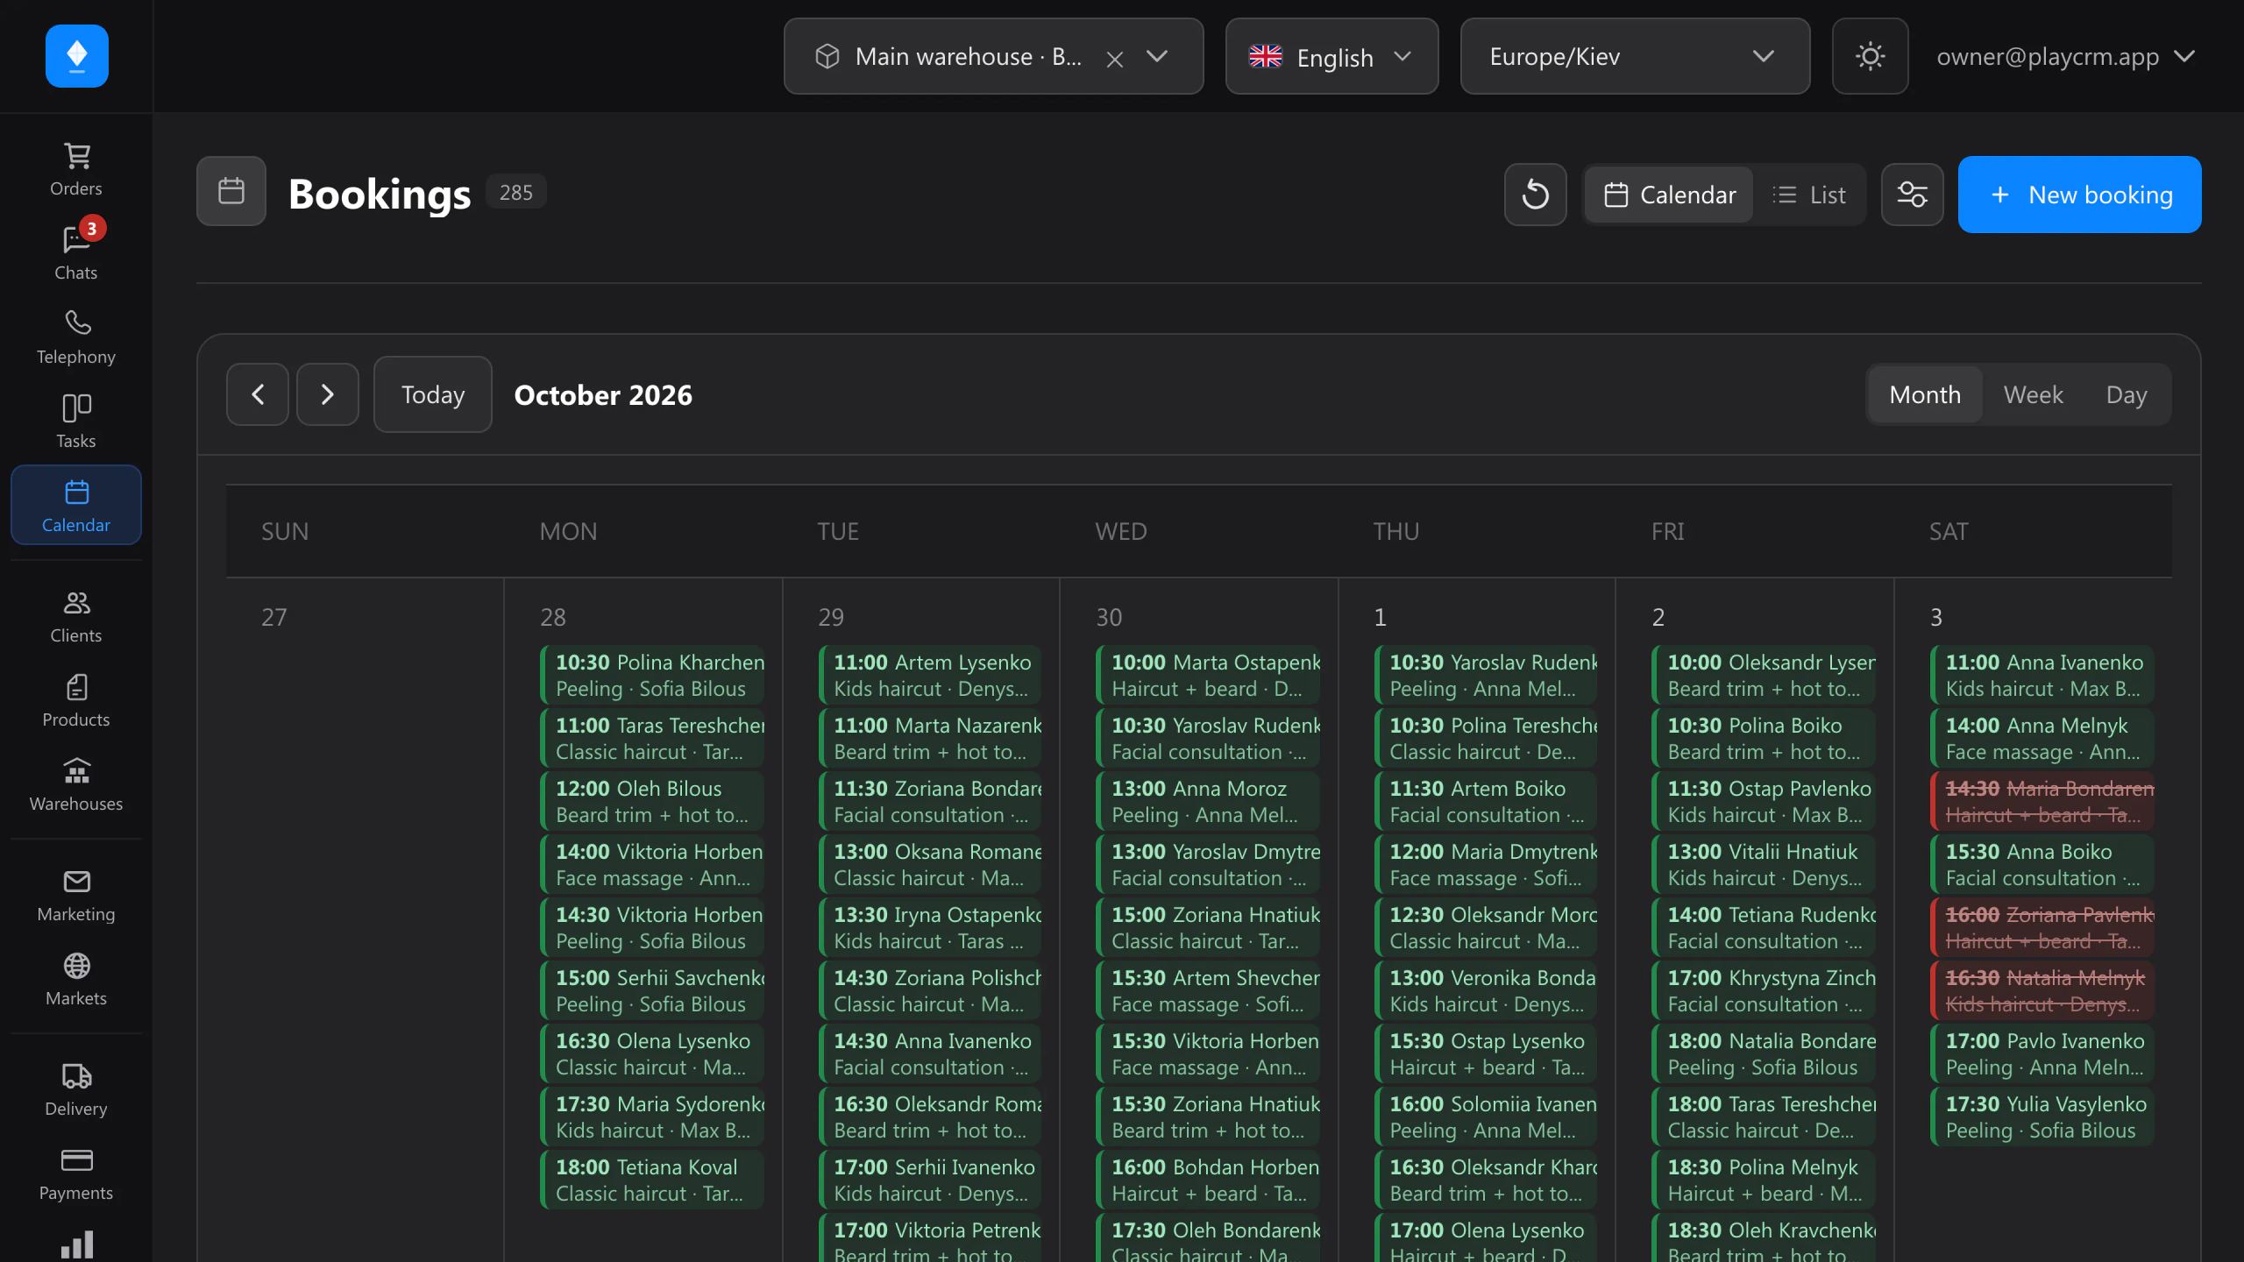Open 12:00 Oleh Bilous Beard trim booking
2244x1262 pixels.
pyautogui.click(x=652, y=801)
